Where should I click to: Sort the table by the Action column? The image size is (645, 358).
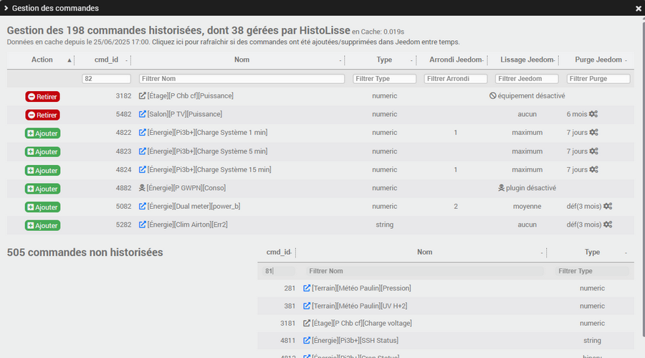(42, 60)
